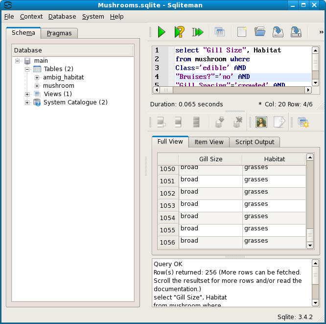Collapse the Tables (2) node
Viewport: 326px width, 324px height.
pyautogui.click(x=27, y=69)
